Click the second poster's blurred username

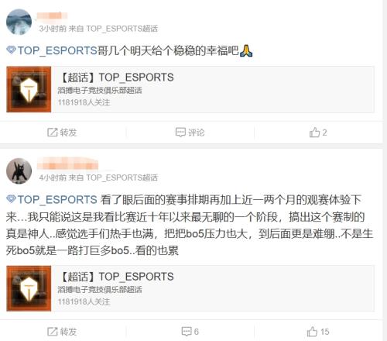(67, 164)
